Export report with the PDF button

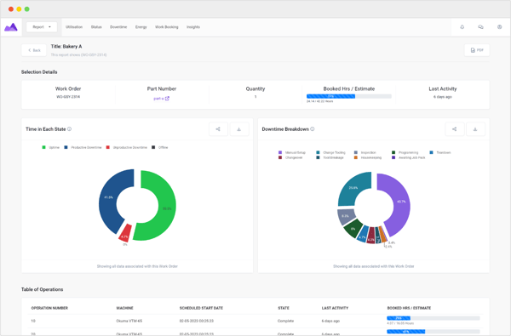[477, 50]
